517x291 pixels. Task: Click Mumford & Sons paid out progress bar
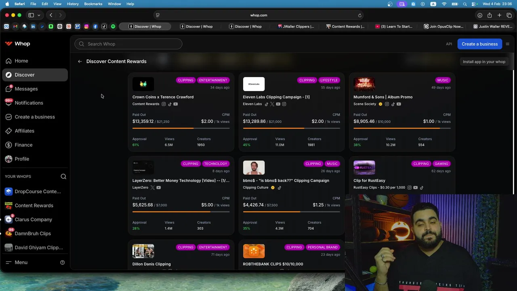coord(402,128)
